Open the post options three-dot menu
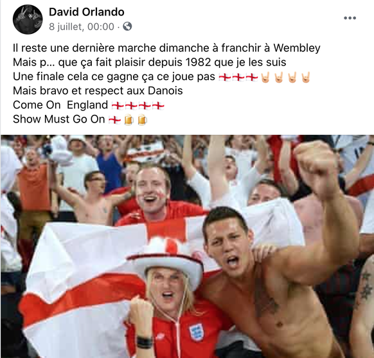The height and width of the screenshot is (358, 374). [350, 18]
